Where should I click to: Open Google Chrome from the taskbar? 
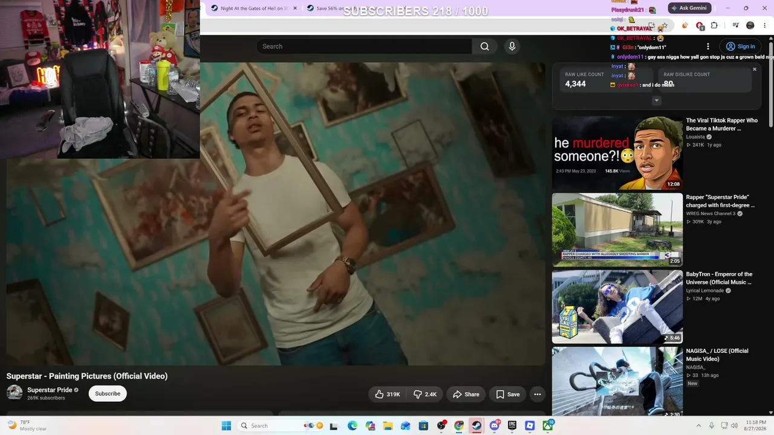point(459,426)
